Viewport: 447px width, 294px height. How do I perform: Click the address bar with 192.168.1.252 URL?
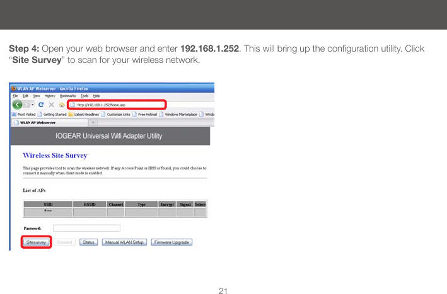tap(117, 105)
